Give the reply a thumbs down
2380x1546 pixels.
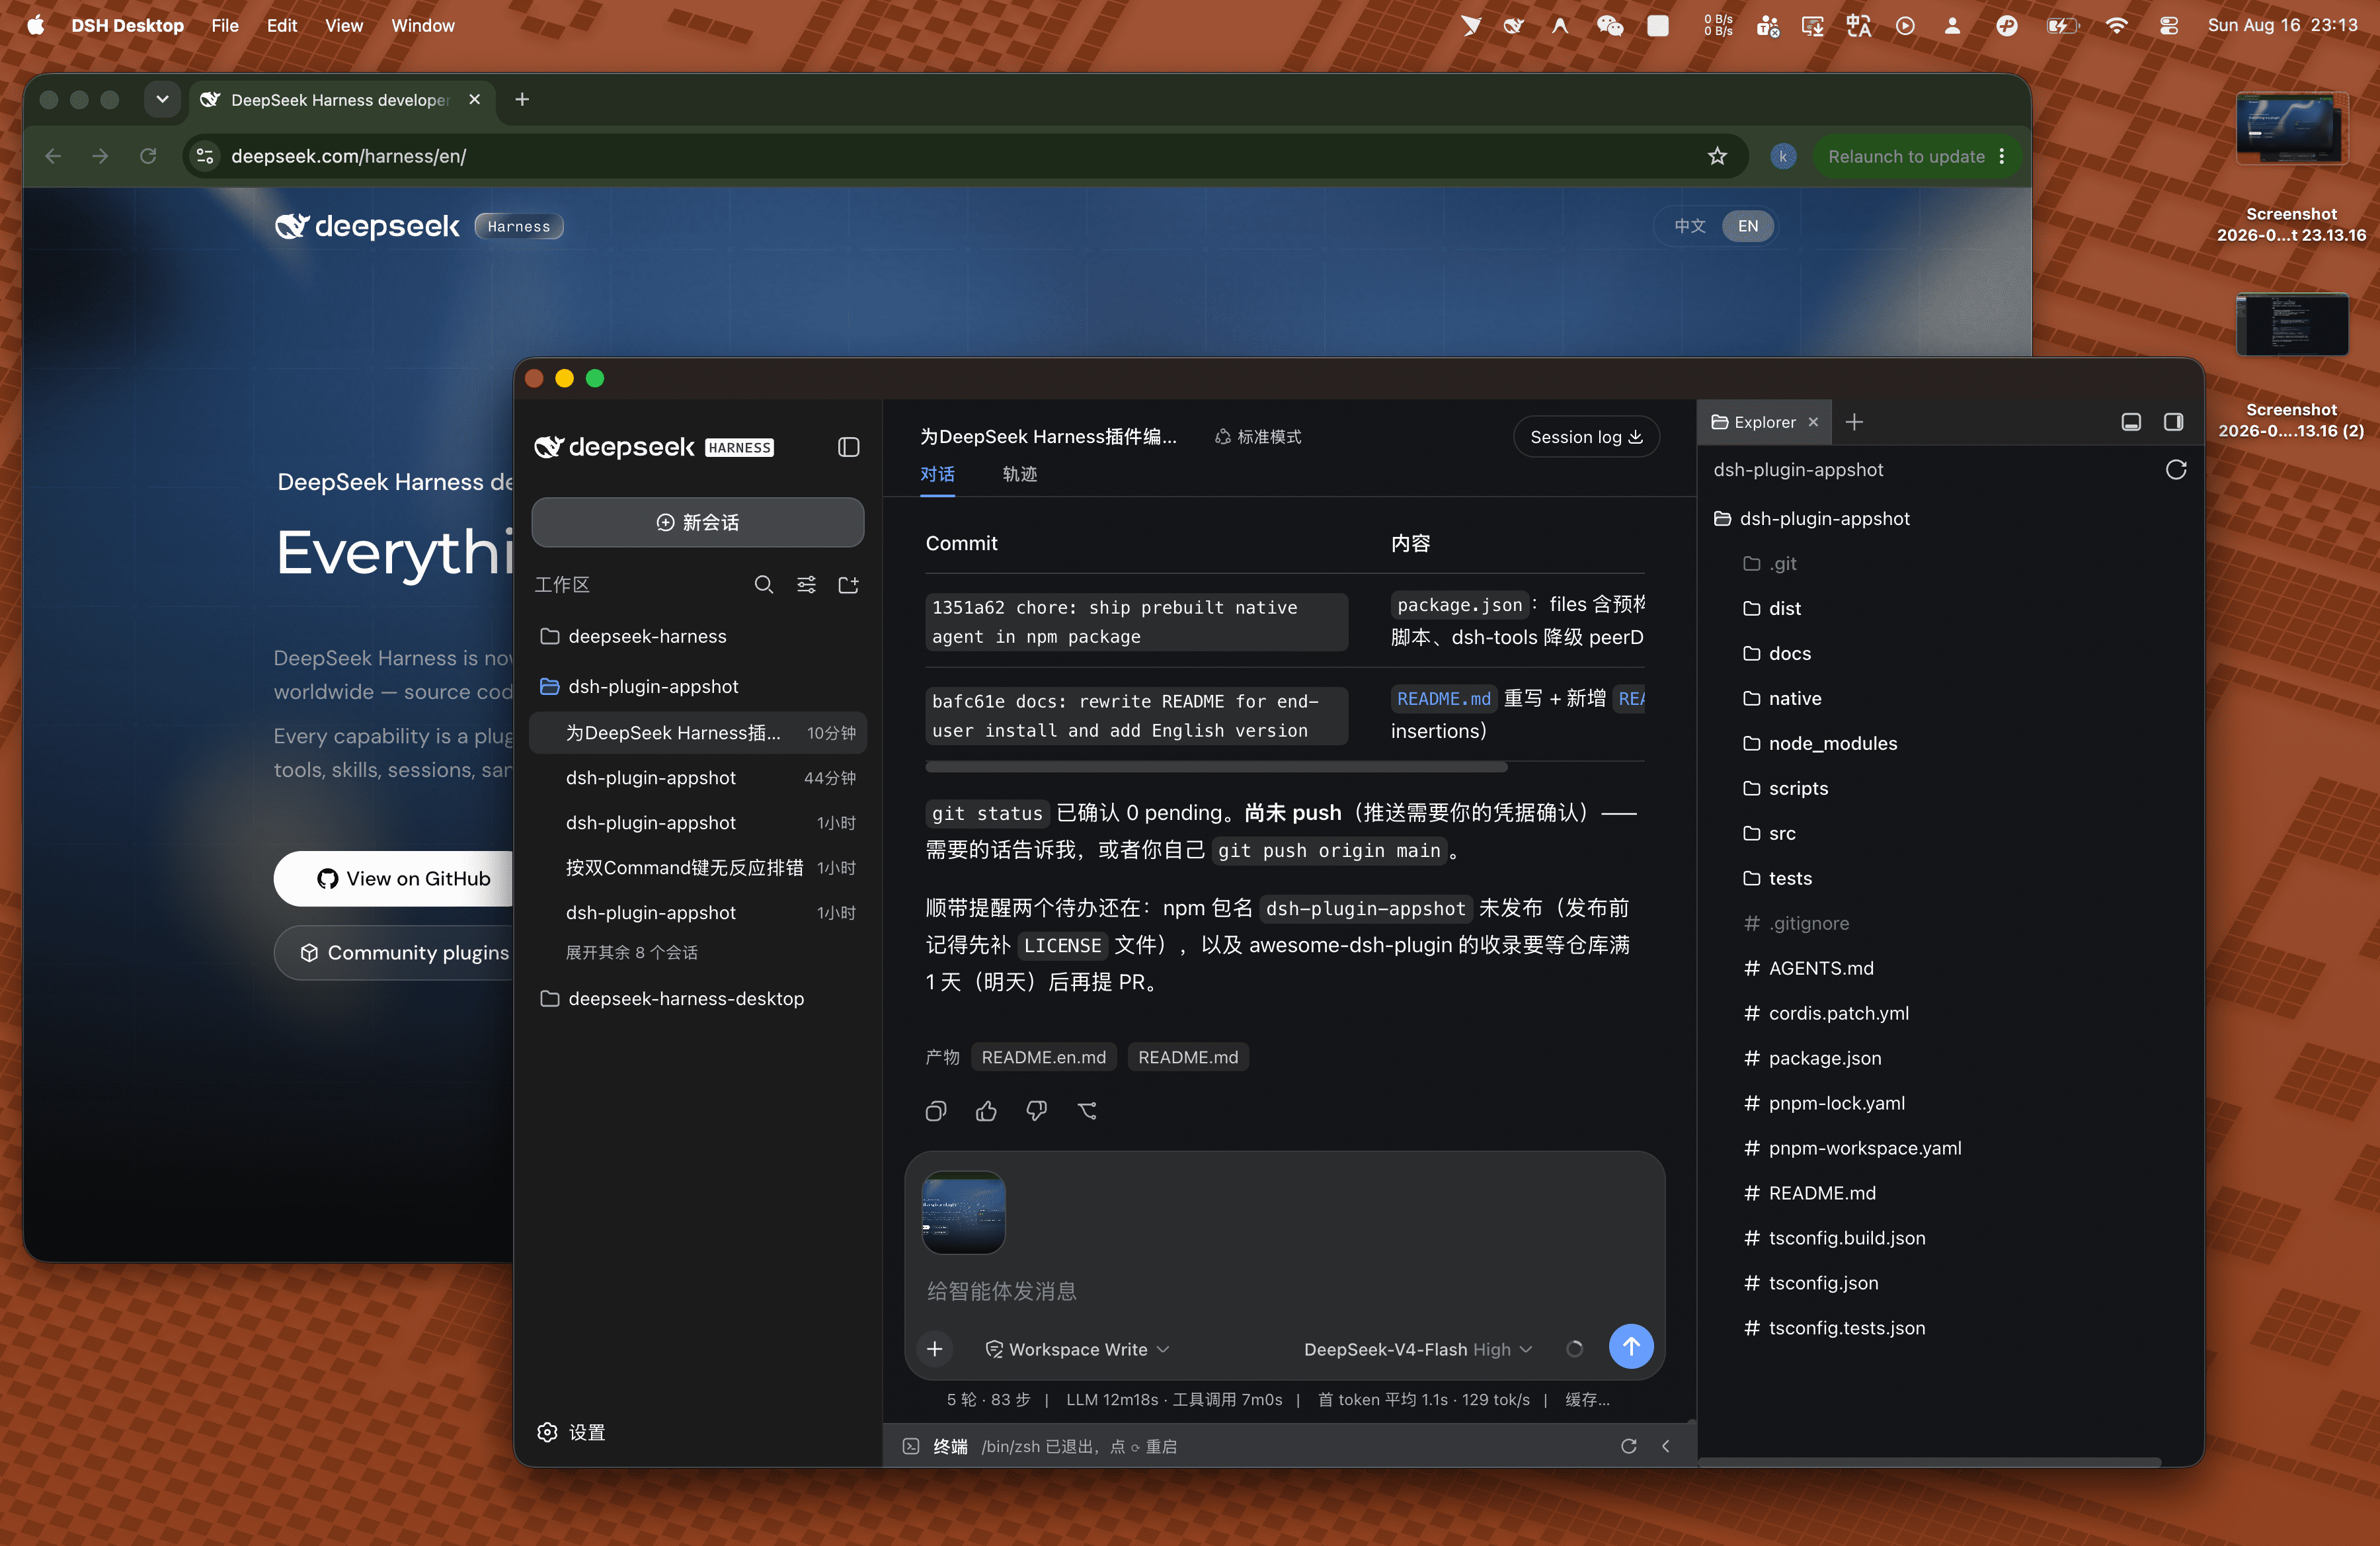coord(1036,1111)
